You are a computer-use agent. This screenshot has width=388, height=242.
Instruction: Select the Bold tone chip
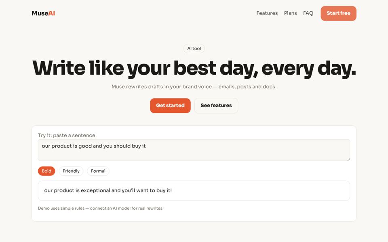pos(46,171)
